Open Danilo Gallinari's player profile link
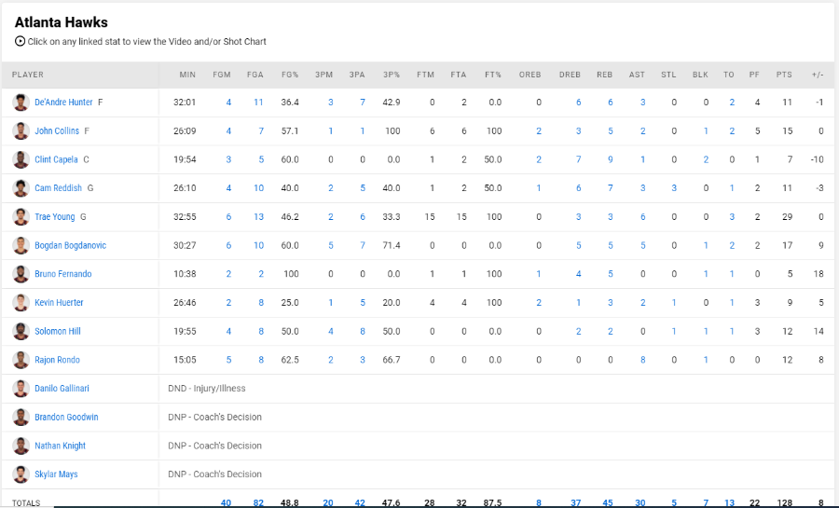Screen dimensions: 839x508 point(62,388)
